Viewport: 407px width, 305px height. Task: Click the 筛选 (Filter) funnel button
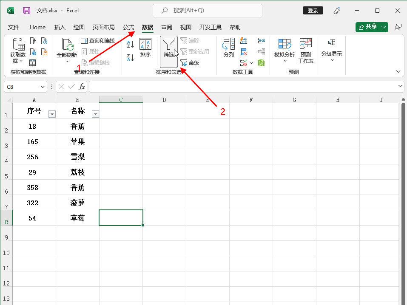pyautogui.click(x=169, y=48)
